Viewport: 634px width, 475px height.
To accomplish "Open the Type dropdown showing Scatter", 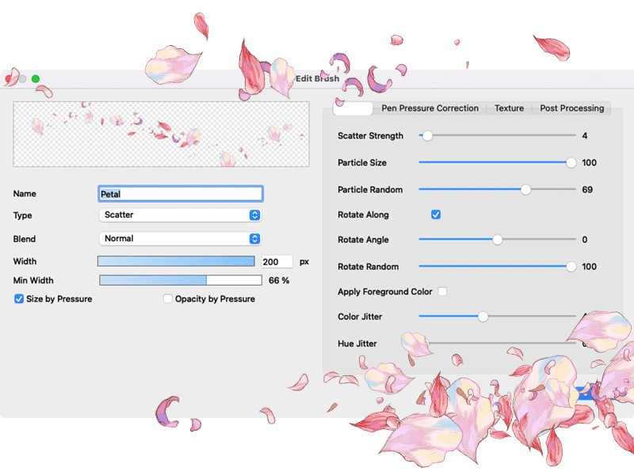I will (x=180, y=215).
